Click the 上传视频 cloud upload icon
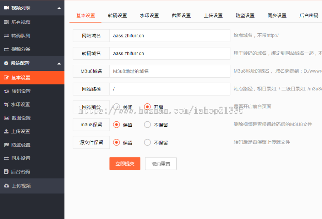Screen dimensions: 322x219 pos(6,186)
